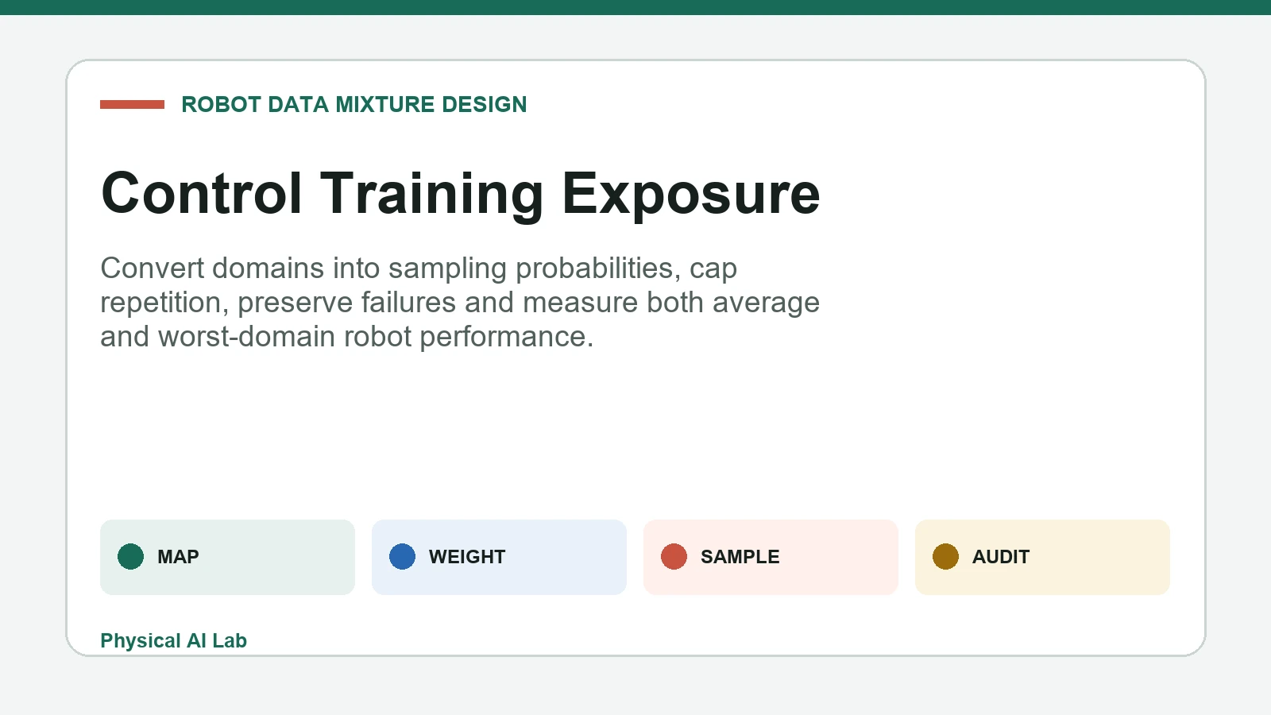The width and height of the screenshot is (1271, 715).
Task: Click the MAP label text
Action: [x=178, y=557]
